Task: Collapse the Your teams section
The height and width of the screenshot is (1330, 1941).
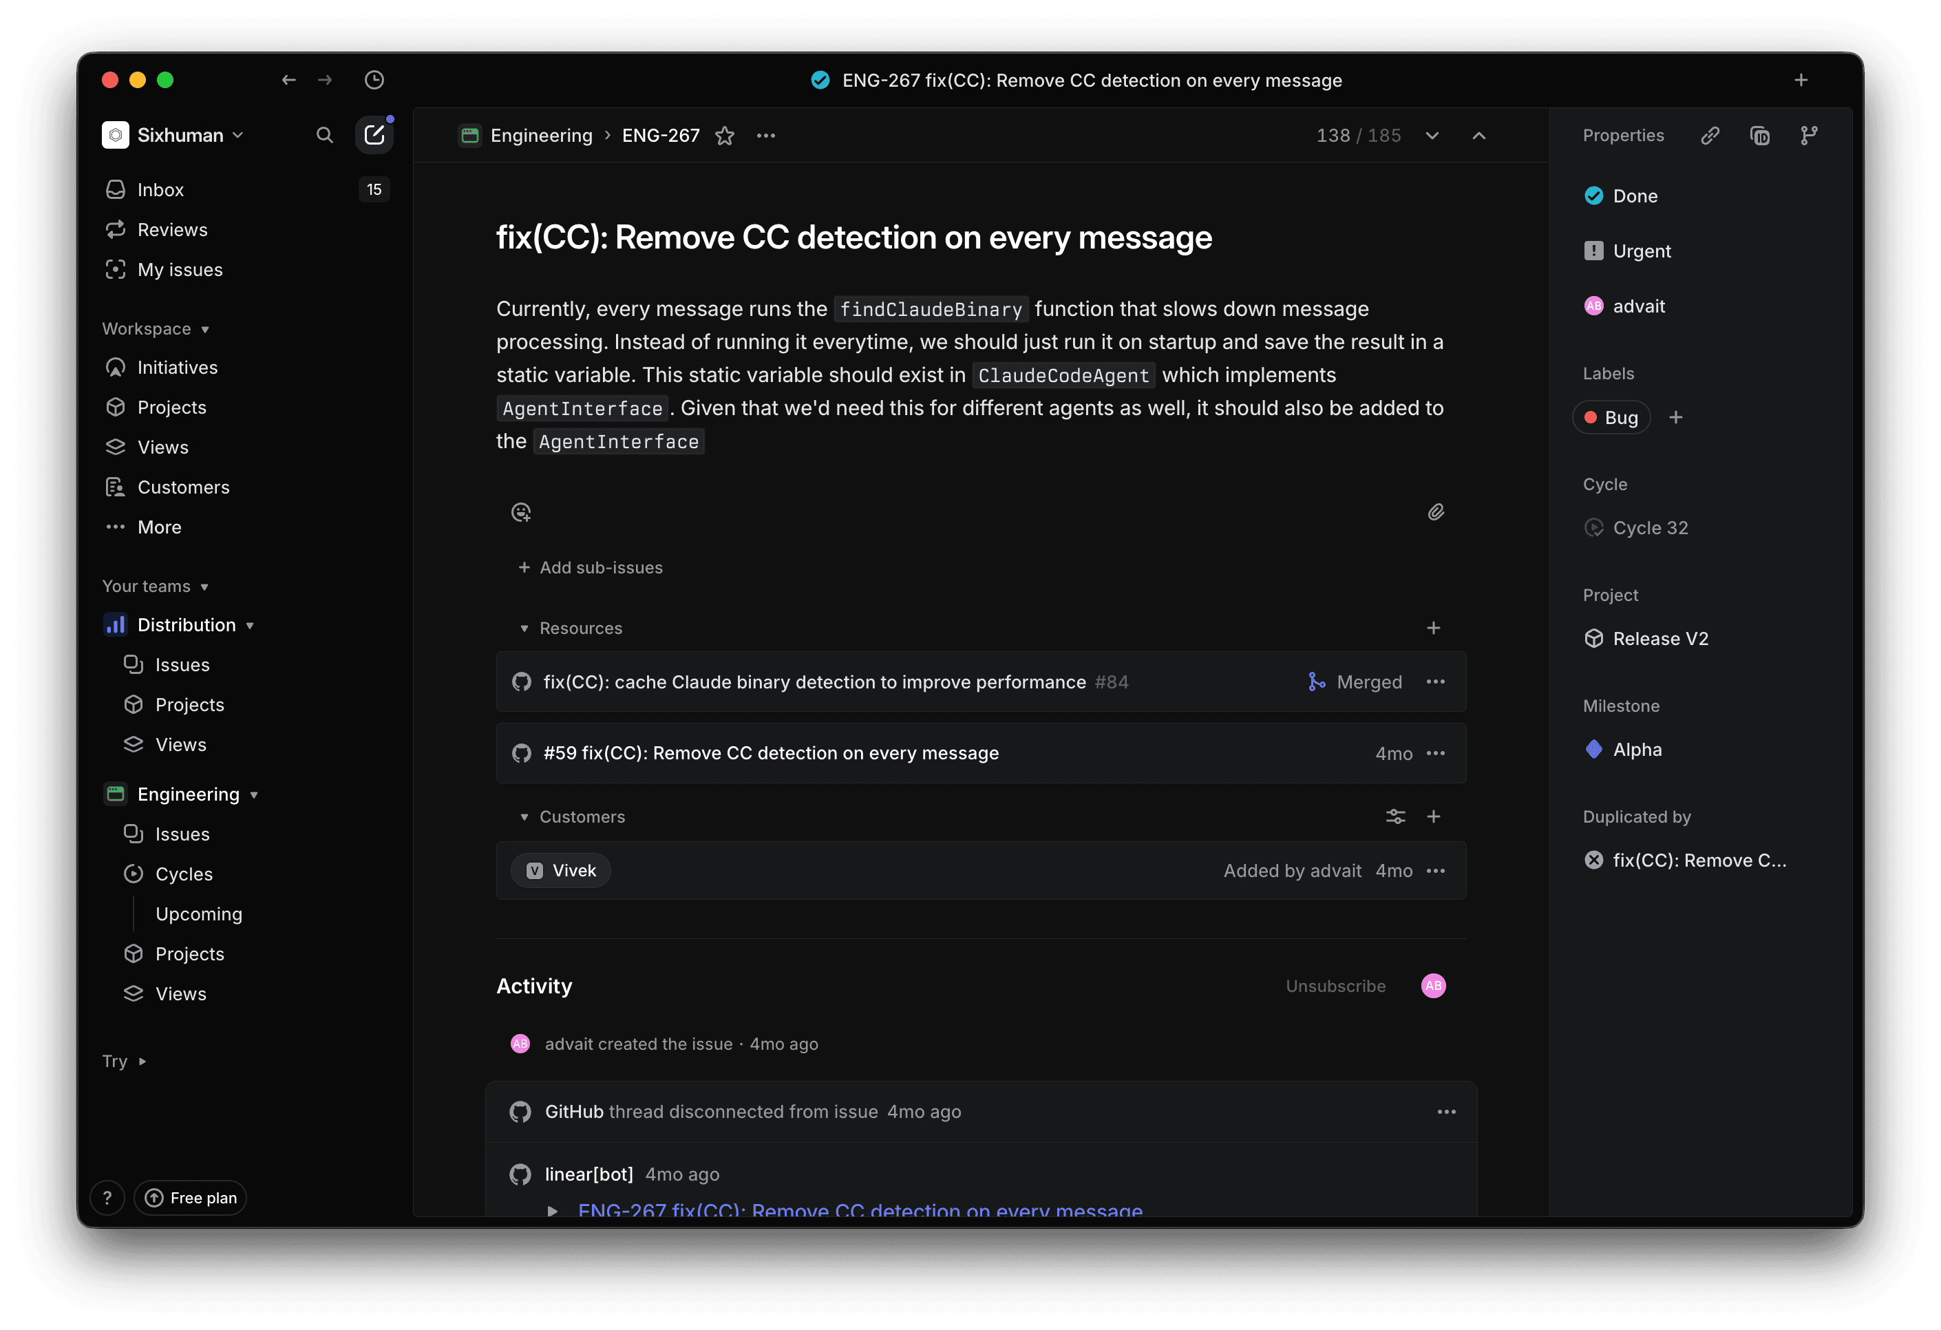Action: pyautogui.click(x=156, y=587)
